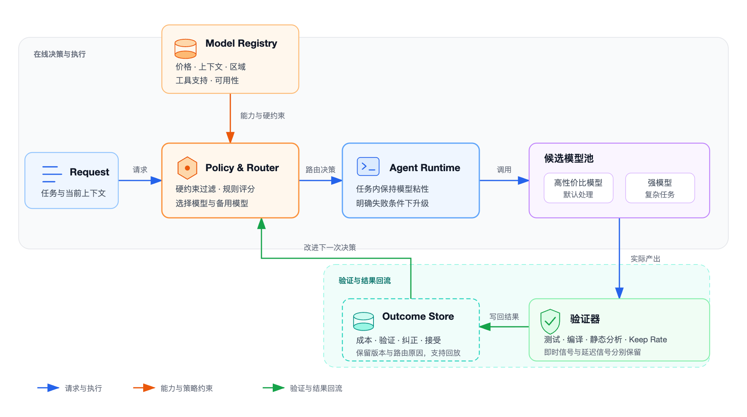
Task: Click the orange legend arrow for 能力与策略约束
Action: [x=144, y=388]
